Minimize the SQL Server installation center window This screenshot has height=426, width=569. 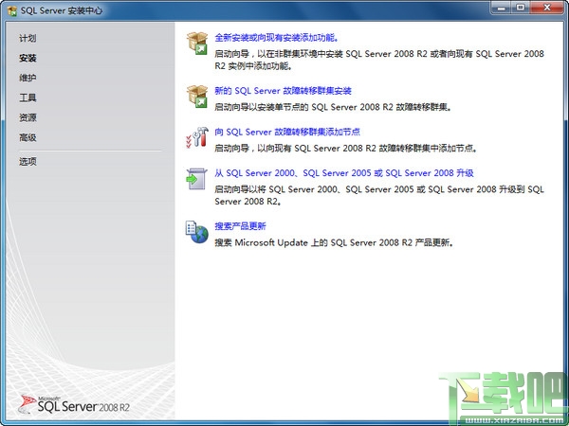pos(502,8)
